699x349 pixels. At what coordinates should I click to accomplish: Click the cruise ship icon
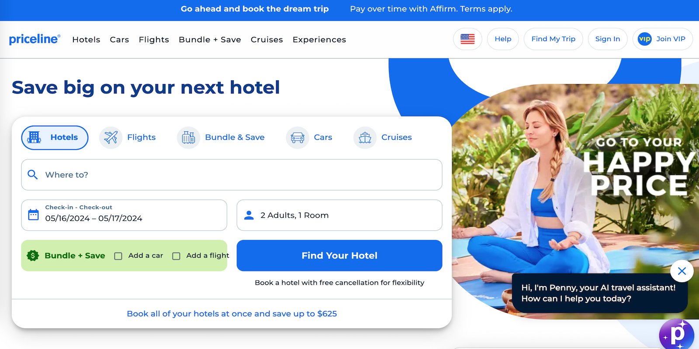click(365, 137)
